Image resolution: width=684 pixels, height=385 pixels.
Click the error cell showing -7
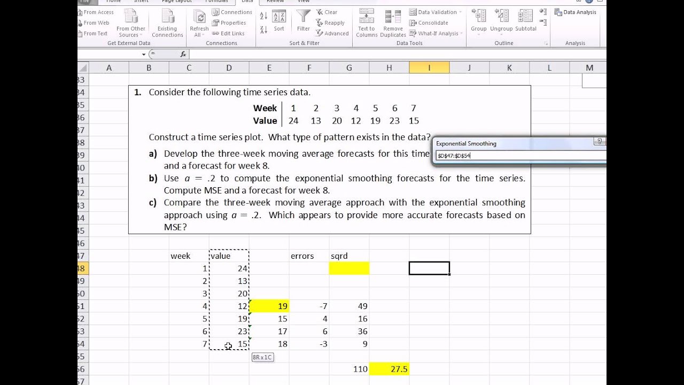[x=309, y=306]
